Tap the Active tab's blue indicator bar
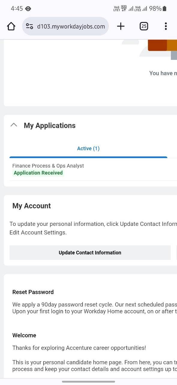 (88, 157)
